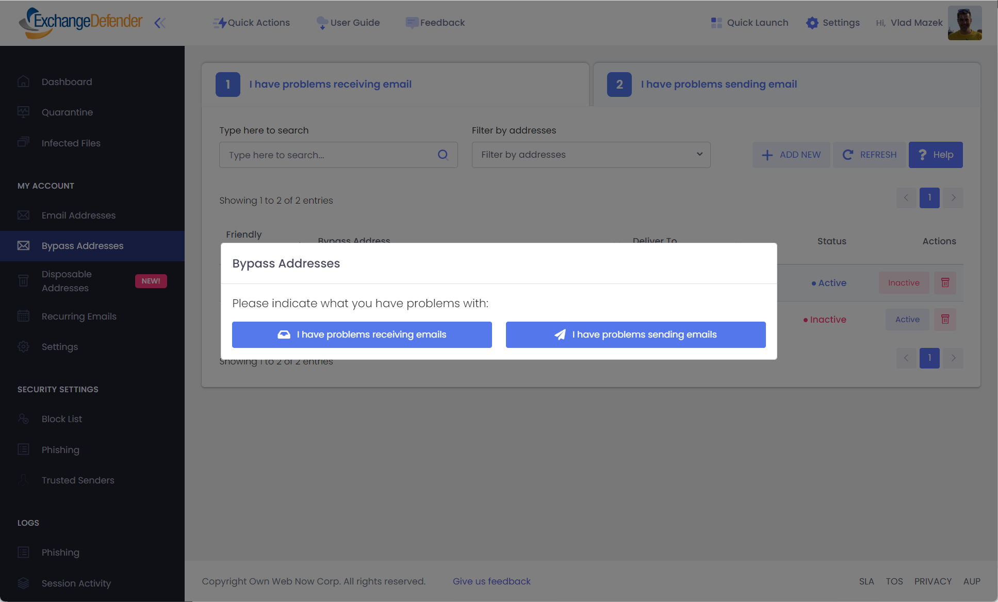Open the Filter by addresses dropdown
Screen dimensions: 998x602
[591, 155]
